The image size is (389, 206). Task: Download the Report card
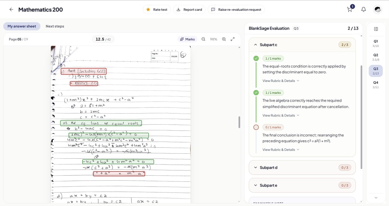pos(189,9)
